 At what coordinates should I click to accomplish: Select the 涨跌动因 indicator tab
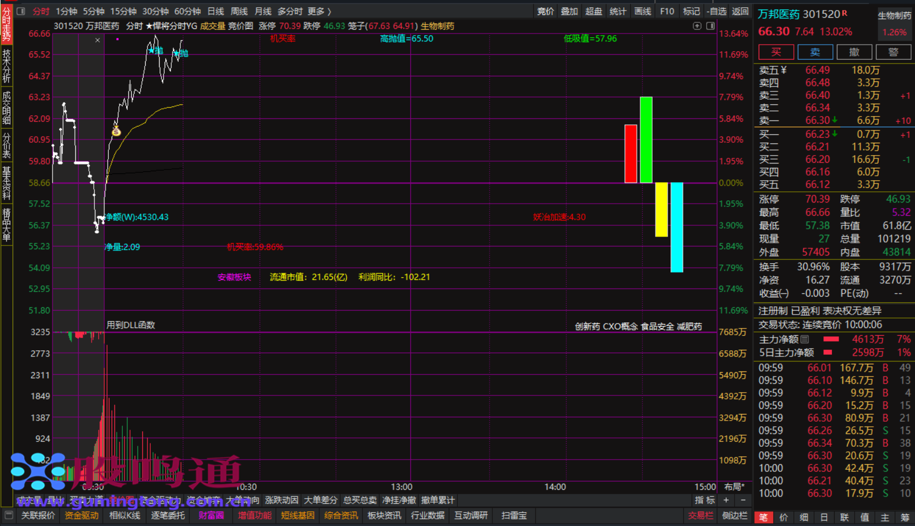281,500
